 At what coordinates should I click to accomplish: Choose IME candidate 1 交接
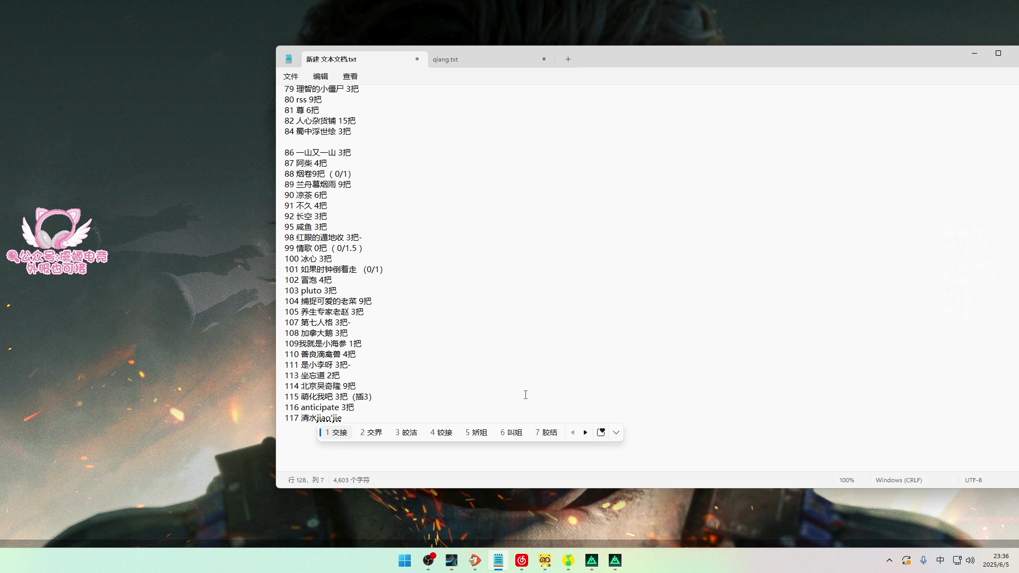pyautogui.click(x=335, y=432)
